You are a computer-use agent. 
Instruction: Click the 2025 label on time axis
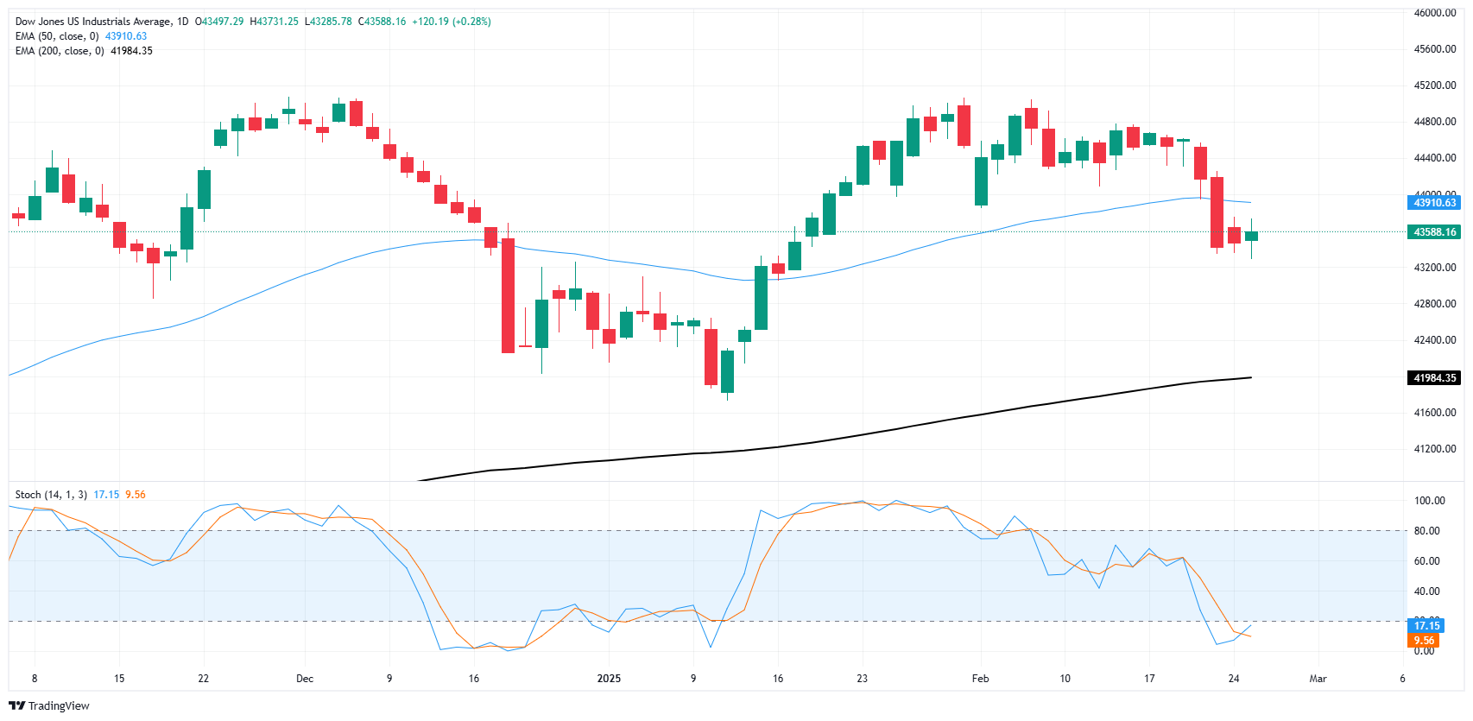pos(609,679)
